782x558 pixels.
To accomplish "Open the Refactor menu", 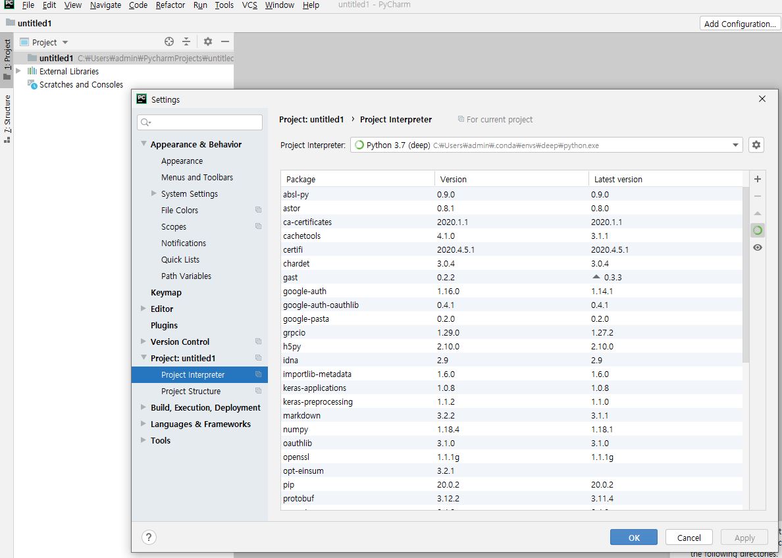I will (170, 5).
